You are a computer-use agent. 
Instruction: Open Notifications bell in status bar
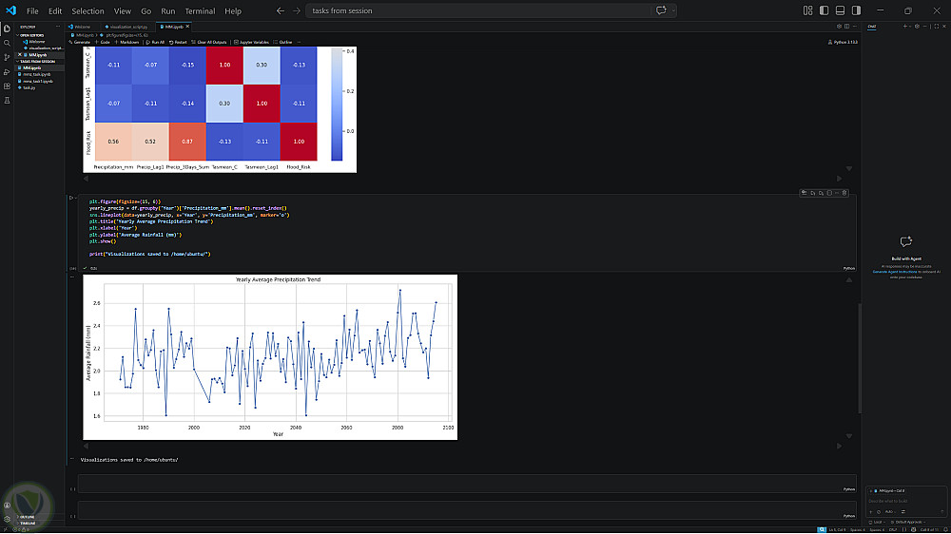tap(945, 530)
